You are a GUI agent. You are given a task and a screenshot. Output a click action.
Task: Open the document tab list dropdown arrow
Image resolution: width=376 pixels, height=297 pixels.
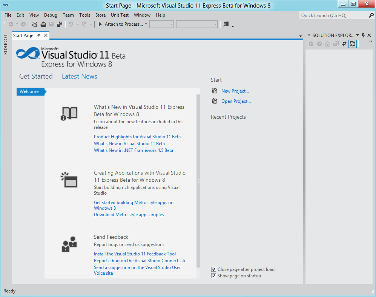pos(301,36)
